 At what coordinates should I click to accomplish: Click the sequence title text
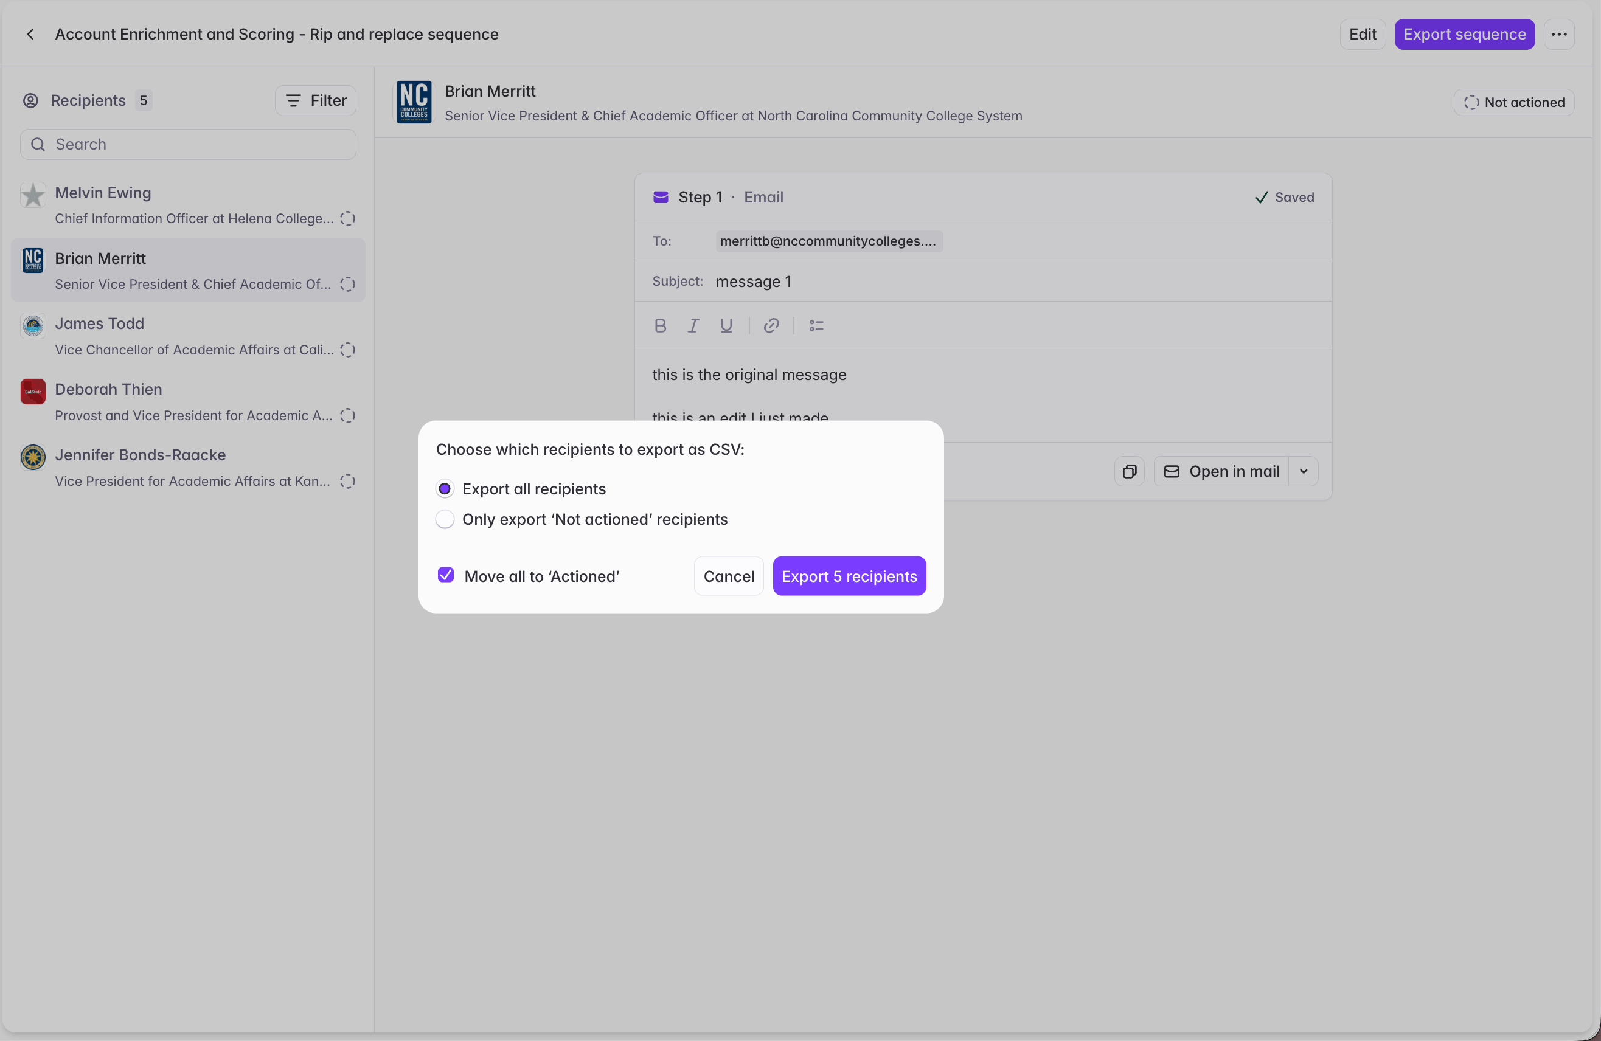(277, 34)
